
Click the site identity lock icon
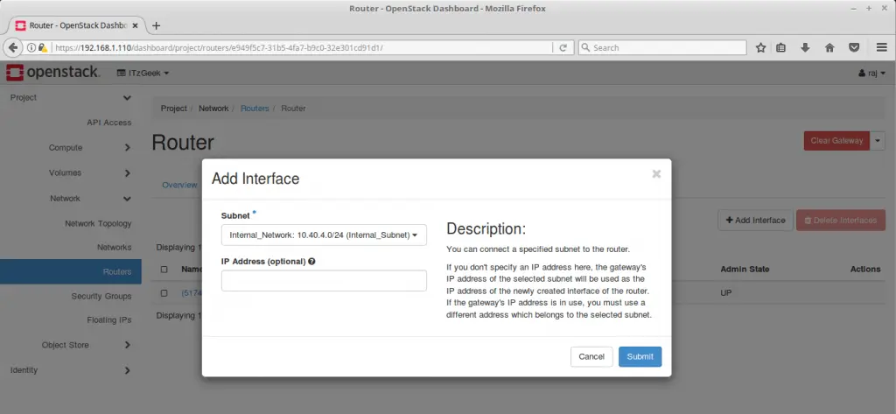point(43,48)
